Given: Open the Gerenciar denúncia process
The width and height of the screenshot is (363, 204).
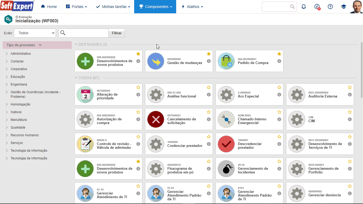Looking at the screenshot, I should pos(320,193).
